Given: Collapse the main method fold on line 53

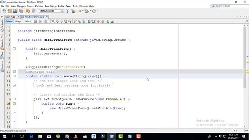Looking at the screenshot, I should click(14, 76).
